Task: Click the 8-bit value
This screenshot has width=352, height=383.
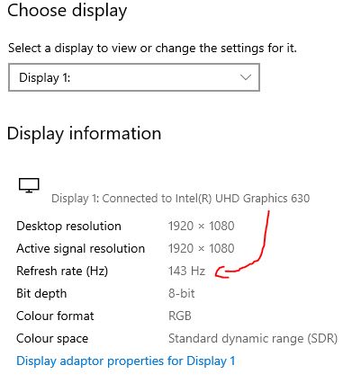Action: (x=181, y=293)
